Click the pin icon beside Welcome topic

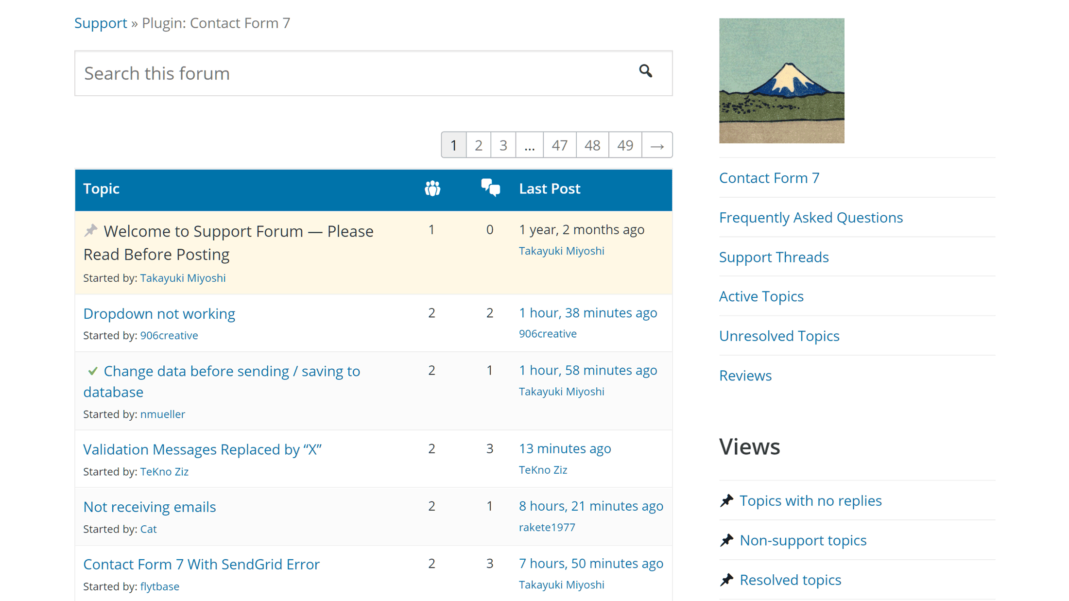(91, 230)
